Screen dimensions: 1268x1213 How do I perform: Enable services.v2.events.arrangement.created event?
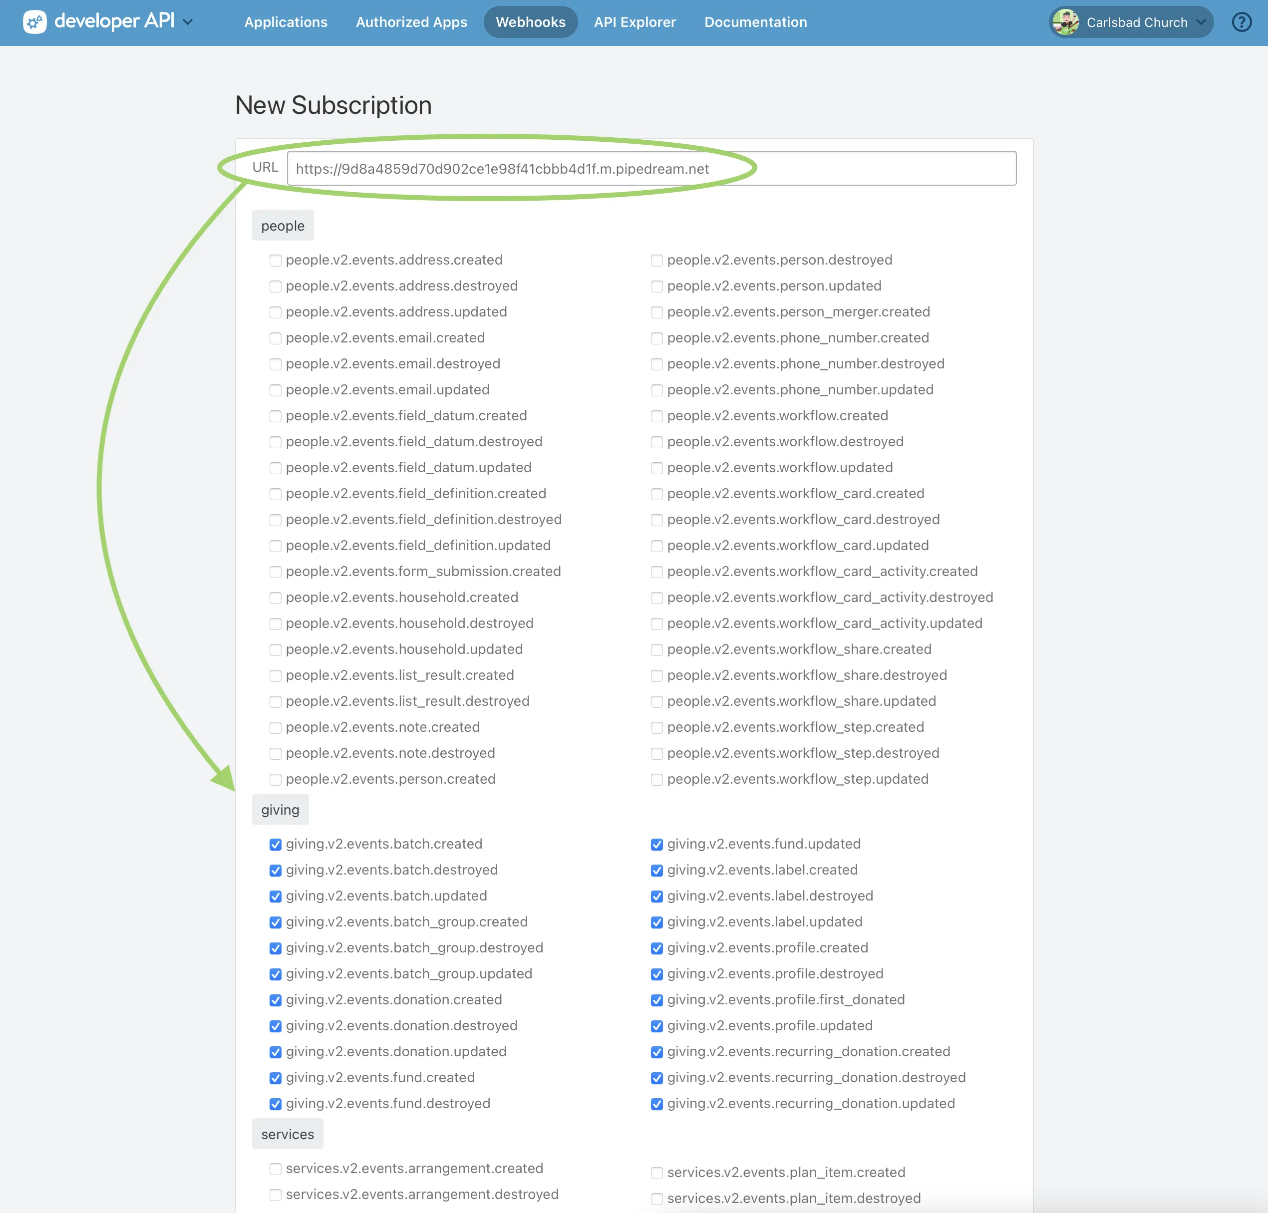(276, 1169)
